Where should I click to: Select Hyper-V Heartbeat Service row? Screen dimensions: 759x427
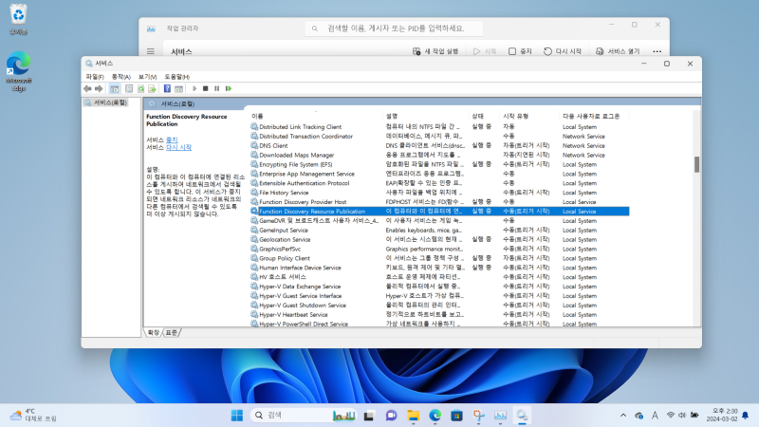(439, 315)
